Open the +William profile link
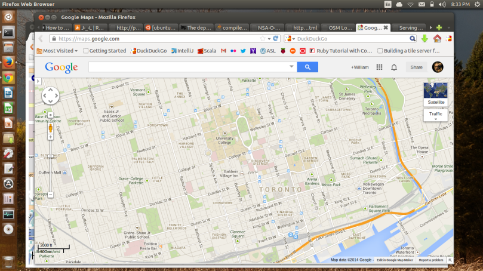 pos(360,67)
